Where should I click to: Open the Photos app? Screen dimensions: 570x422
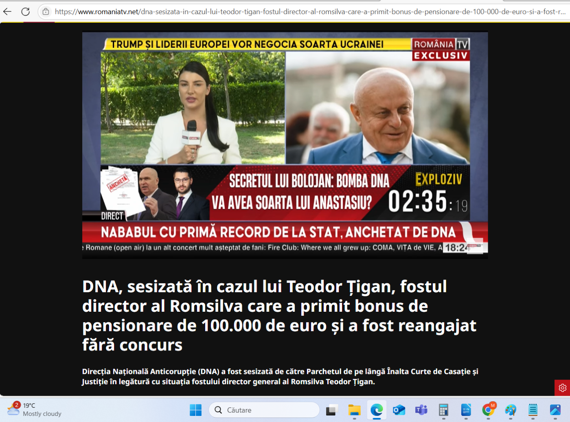(556, 410)
